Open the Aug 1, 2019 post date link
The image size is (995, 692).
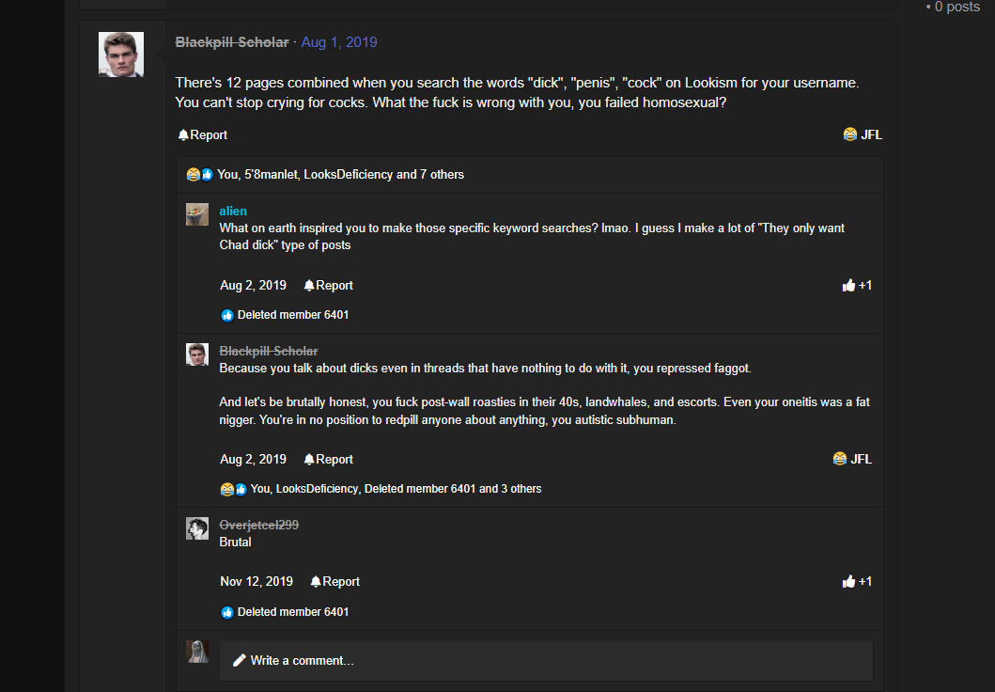[339, 42]
